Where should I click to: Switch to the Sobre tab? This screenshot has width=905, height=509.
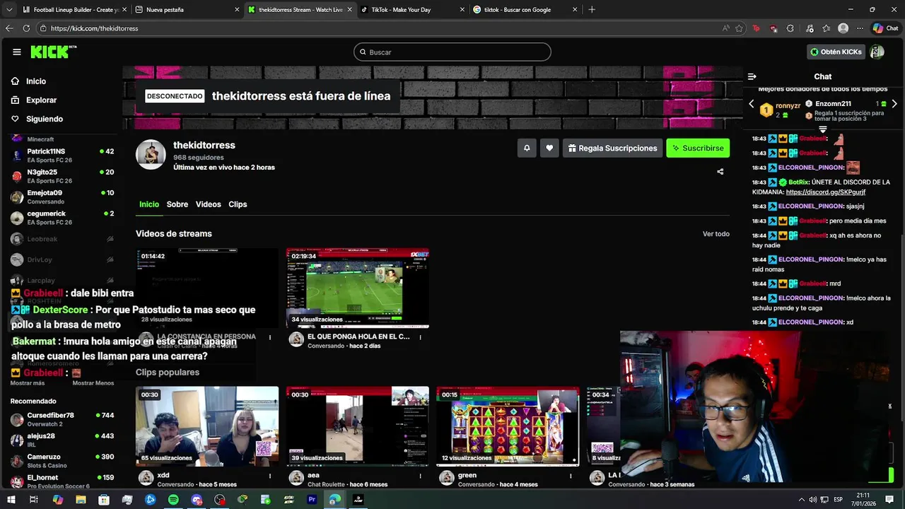click(x=177, y=204)
